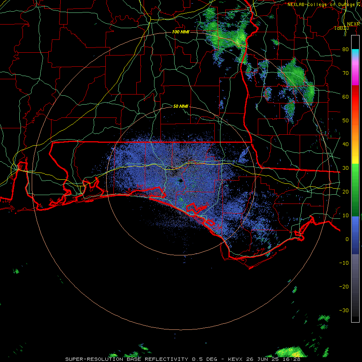Click the 40 value on reflectivity scale
This screenshot has height=362, width=362.
click(x=346, y=144)
